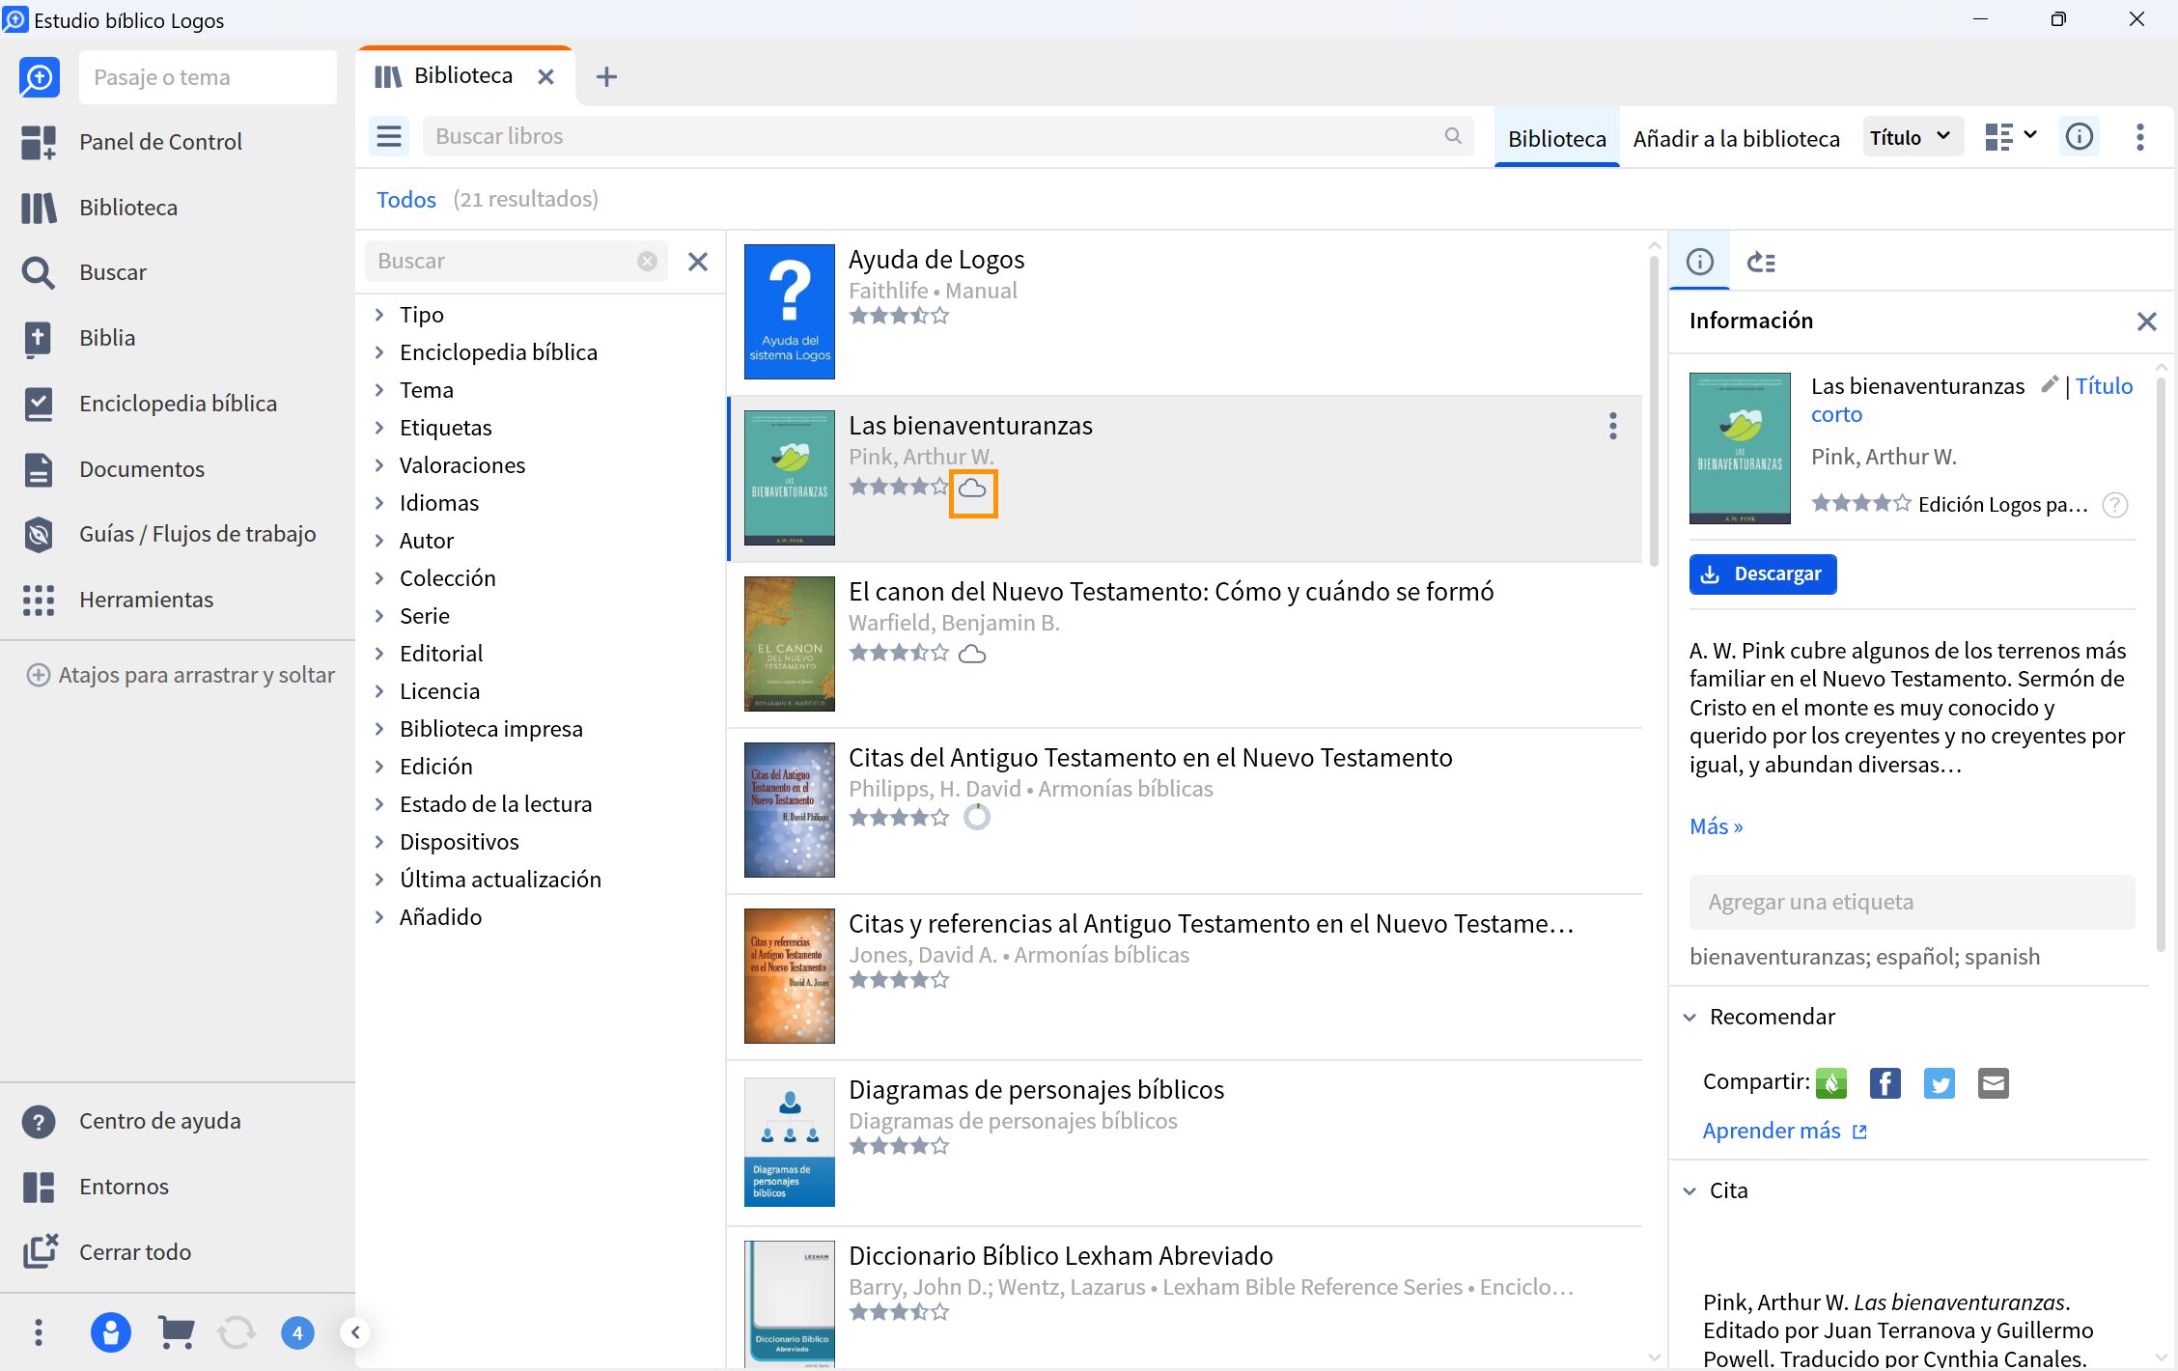This screenshot has height=1371, width=2178.
Task: Click the search magnifier in Buscar libros
Action: (x=1453, y=136)
